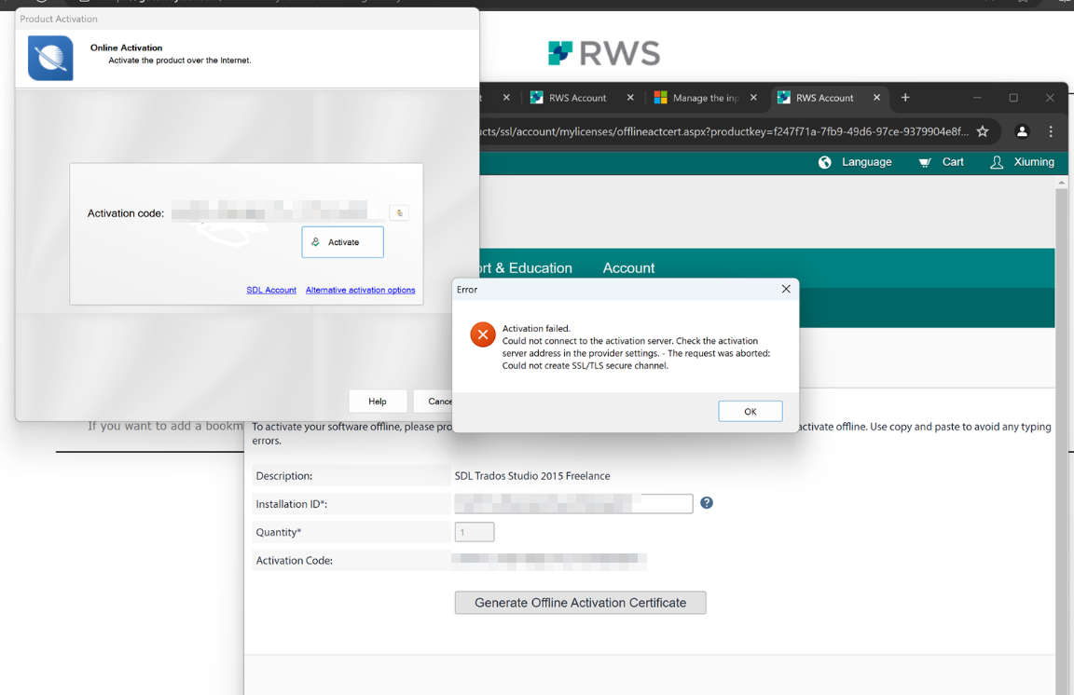Open the Support & Education navigation item

click(x=526, y=268)
